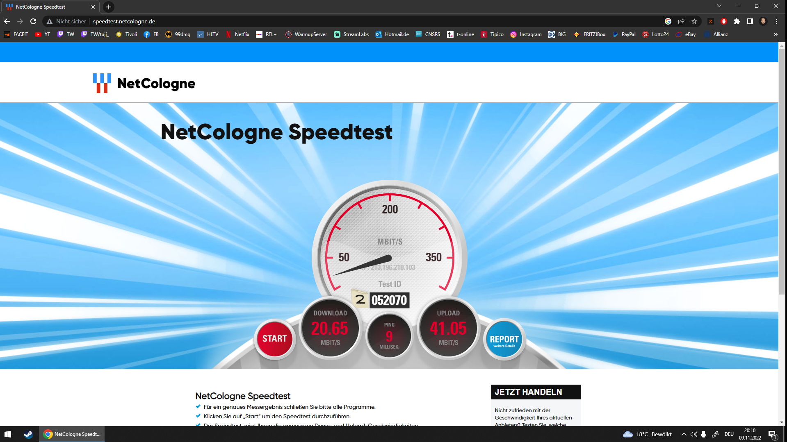Open the weather 18°C Bewölkt widget
This screenshot has height=442, width=787.
click(647, 434)
